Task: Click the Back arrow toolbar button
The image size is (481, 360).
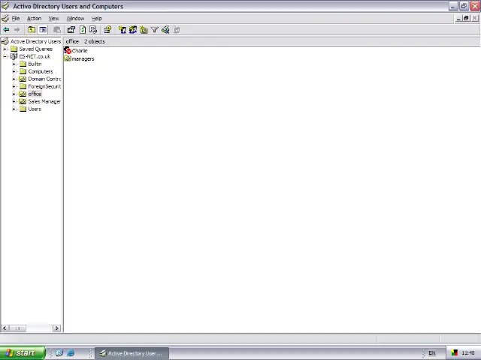Action: (x=6, y=30)
